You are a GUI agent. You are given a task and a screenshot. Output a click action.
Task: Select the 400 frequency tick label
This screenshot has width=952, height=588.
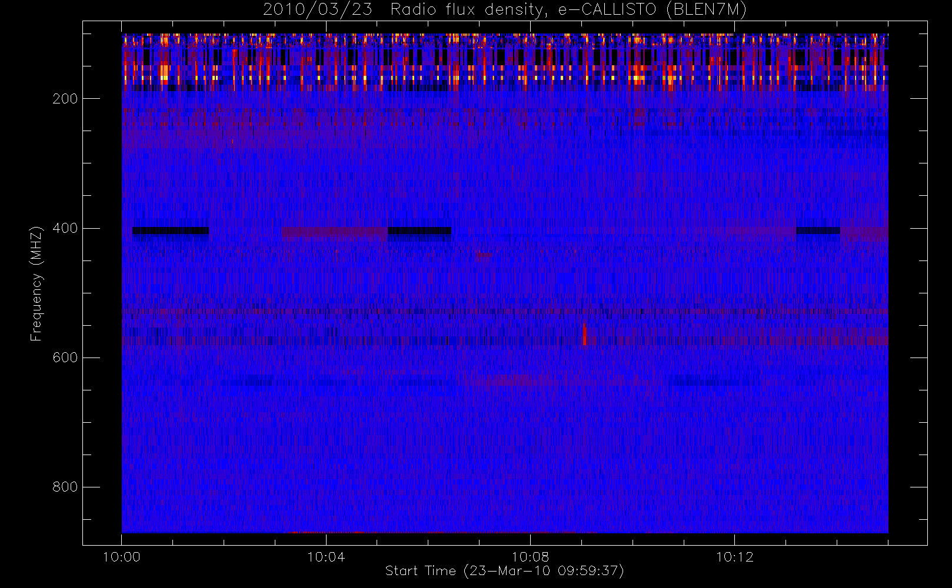[65, 228]
